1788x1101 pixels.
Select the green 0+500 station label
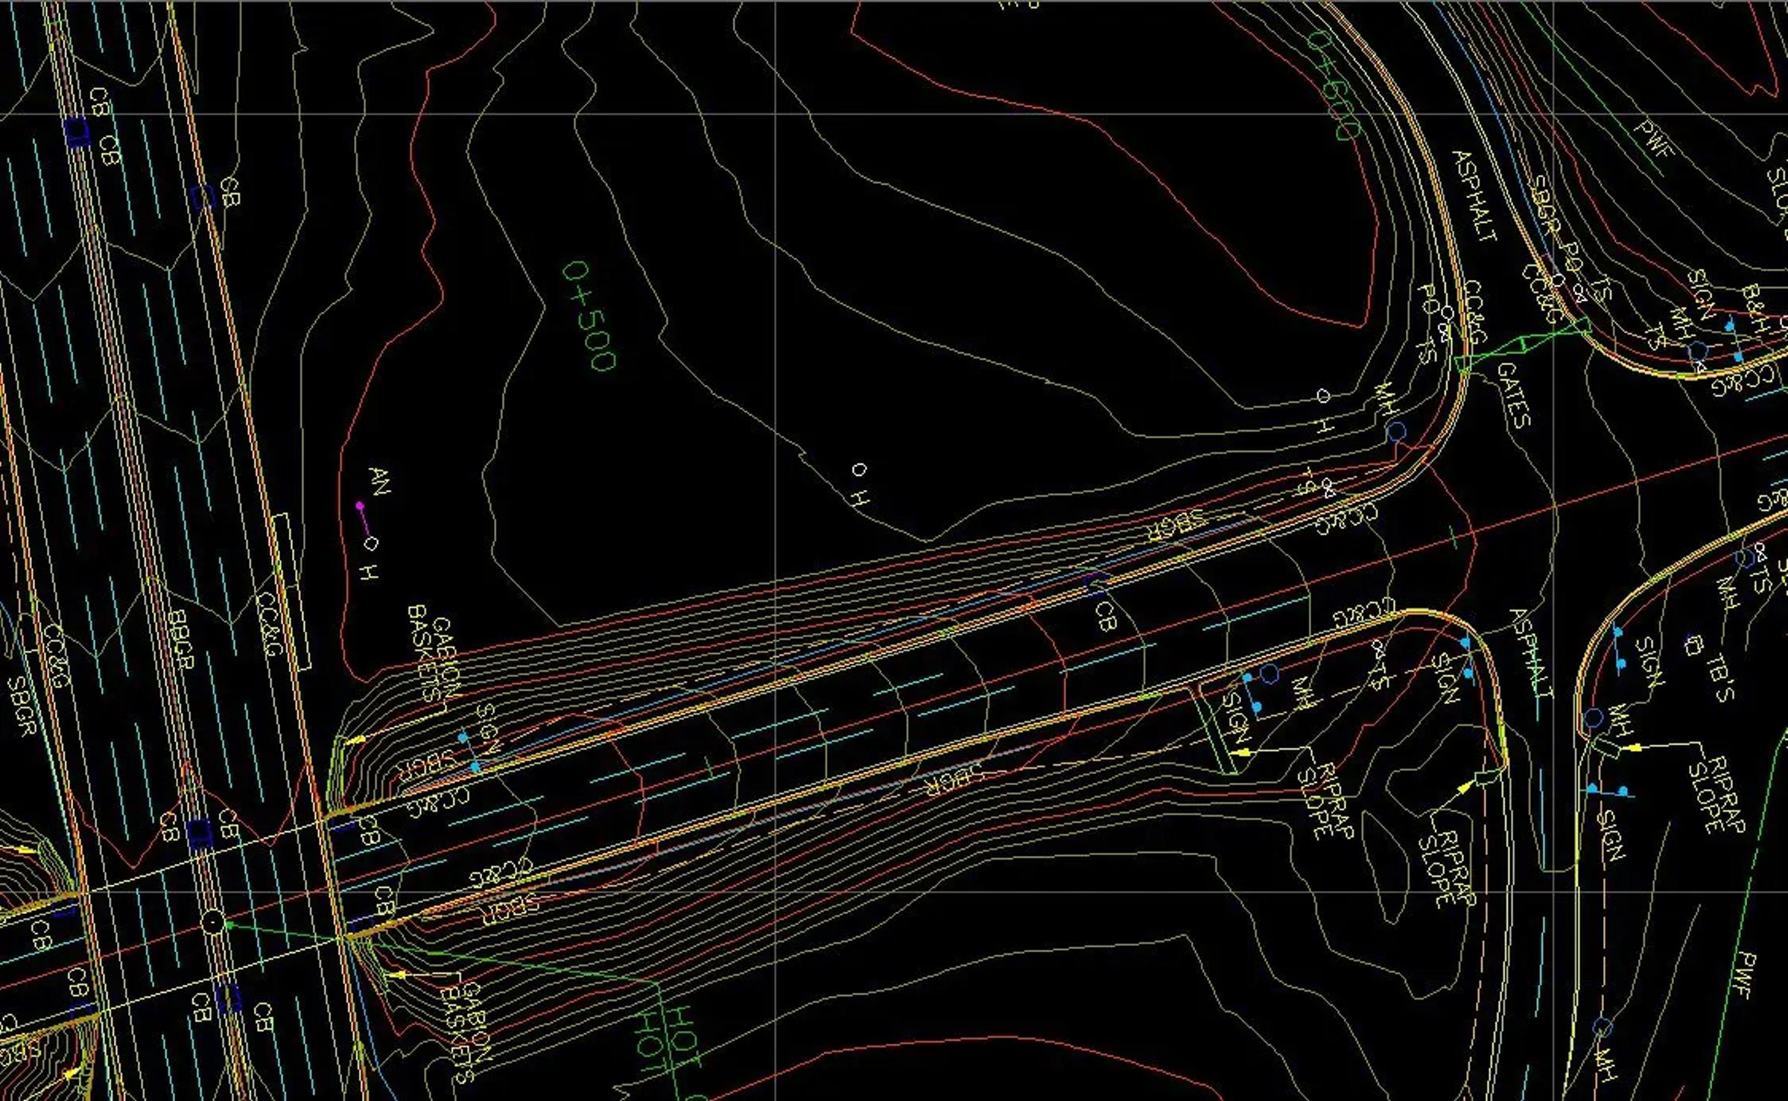point(589,315)
